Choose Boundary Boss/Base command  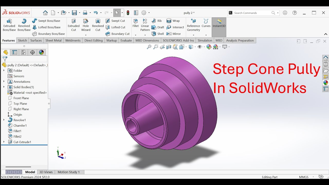click(x=48, y=34)
